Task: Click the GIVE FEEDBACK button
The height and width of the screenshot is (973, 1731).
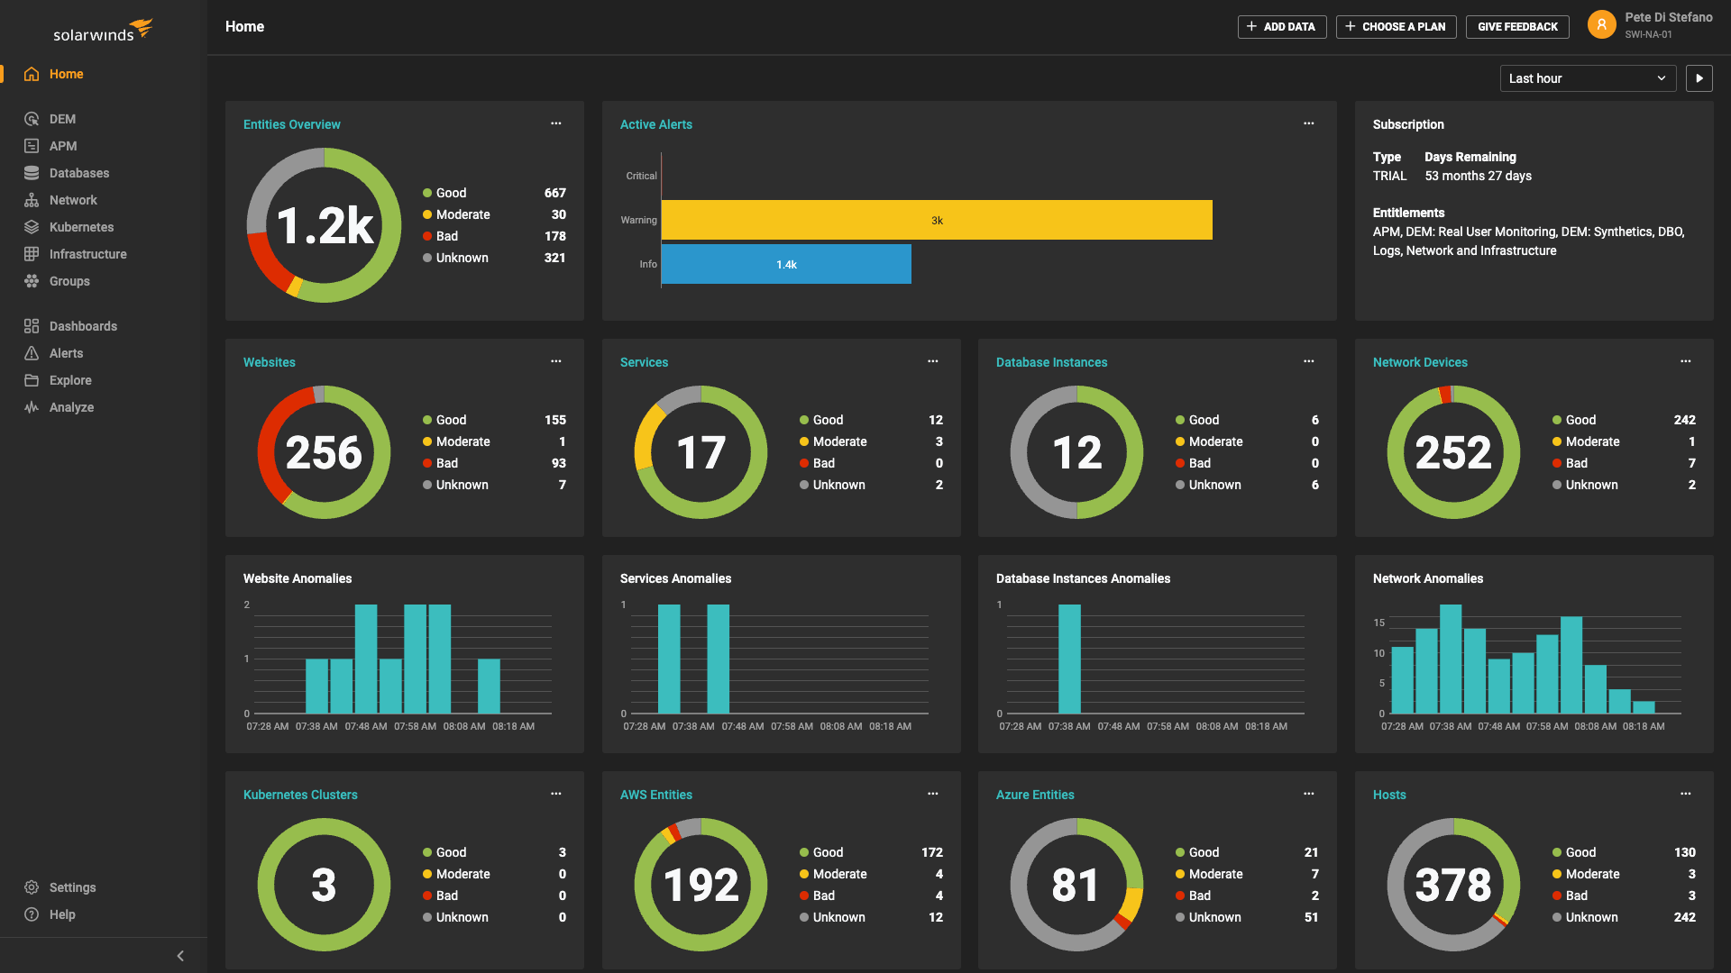Action: click(x=1517, y=26)
